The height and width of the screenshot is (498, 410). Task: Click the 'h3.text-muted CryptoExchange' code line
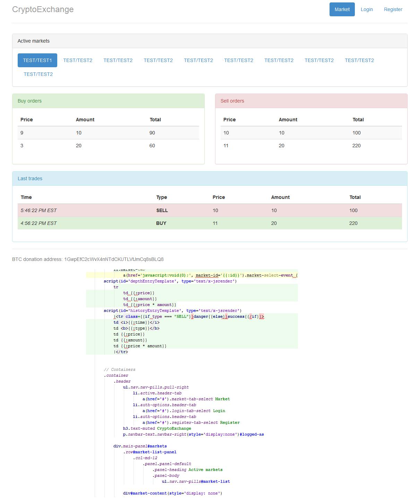click(x=157, y=428)
